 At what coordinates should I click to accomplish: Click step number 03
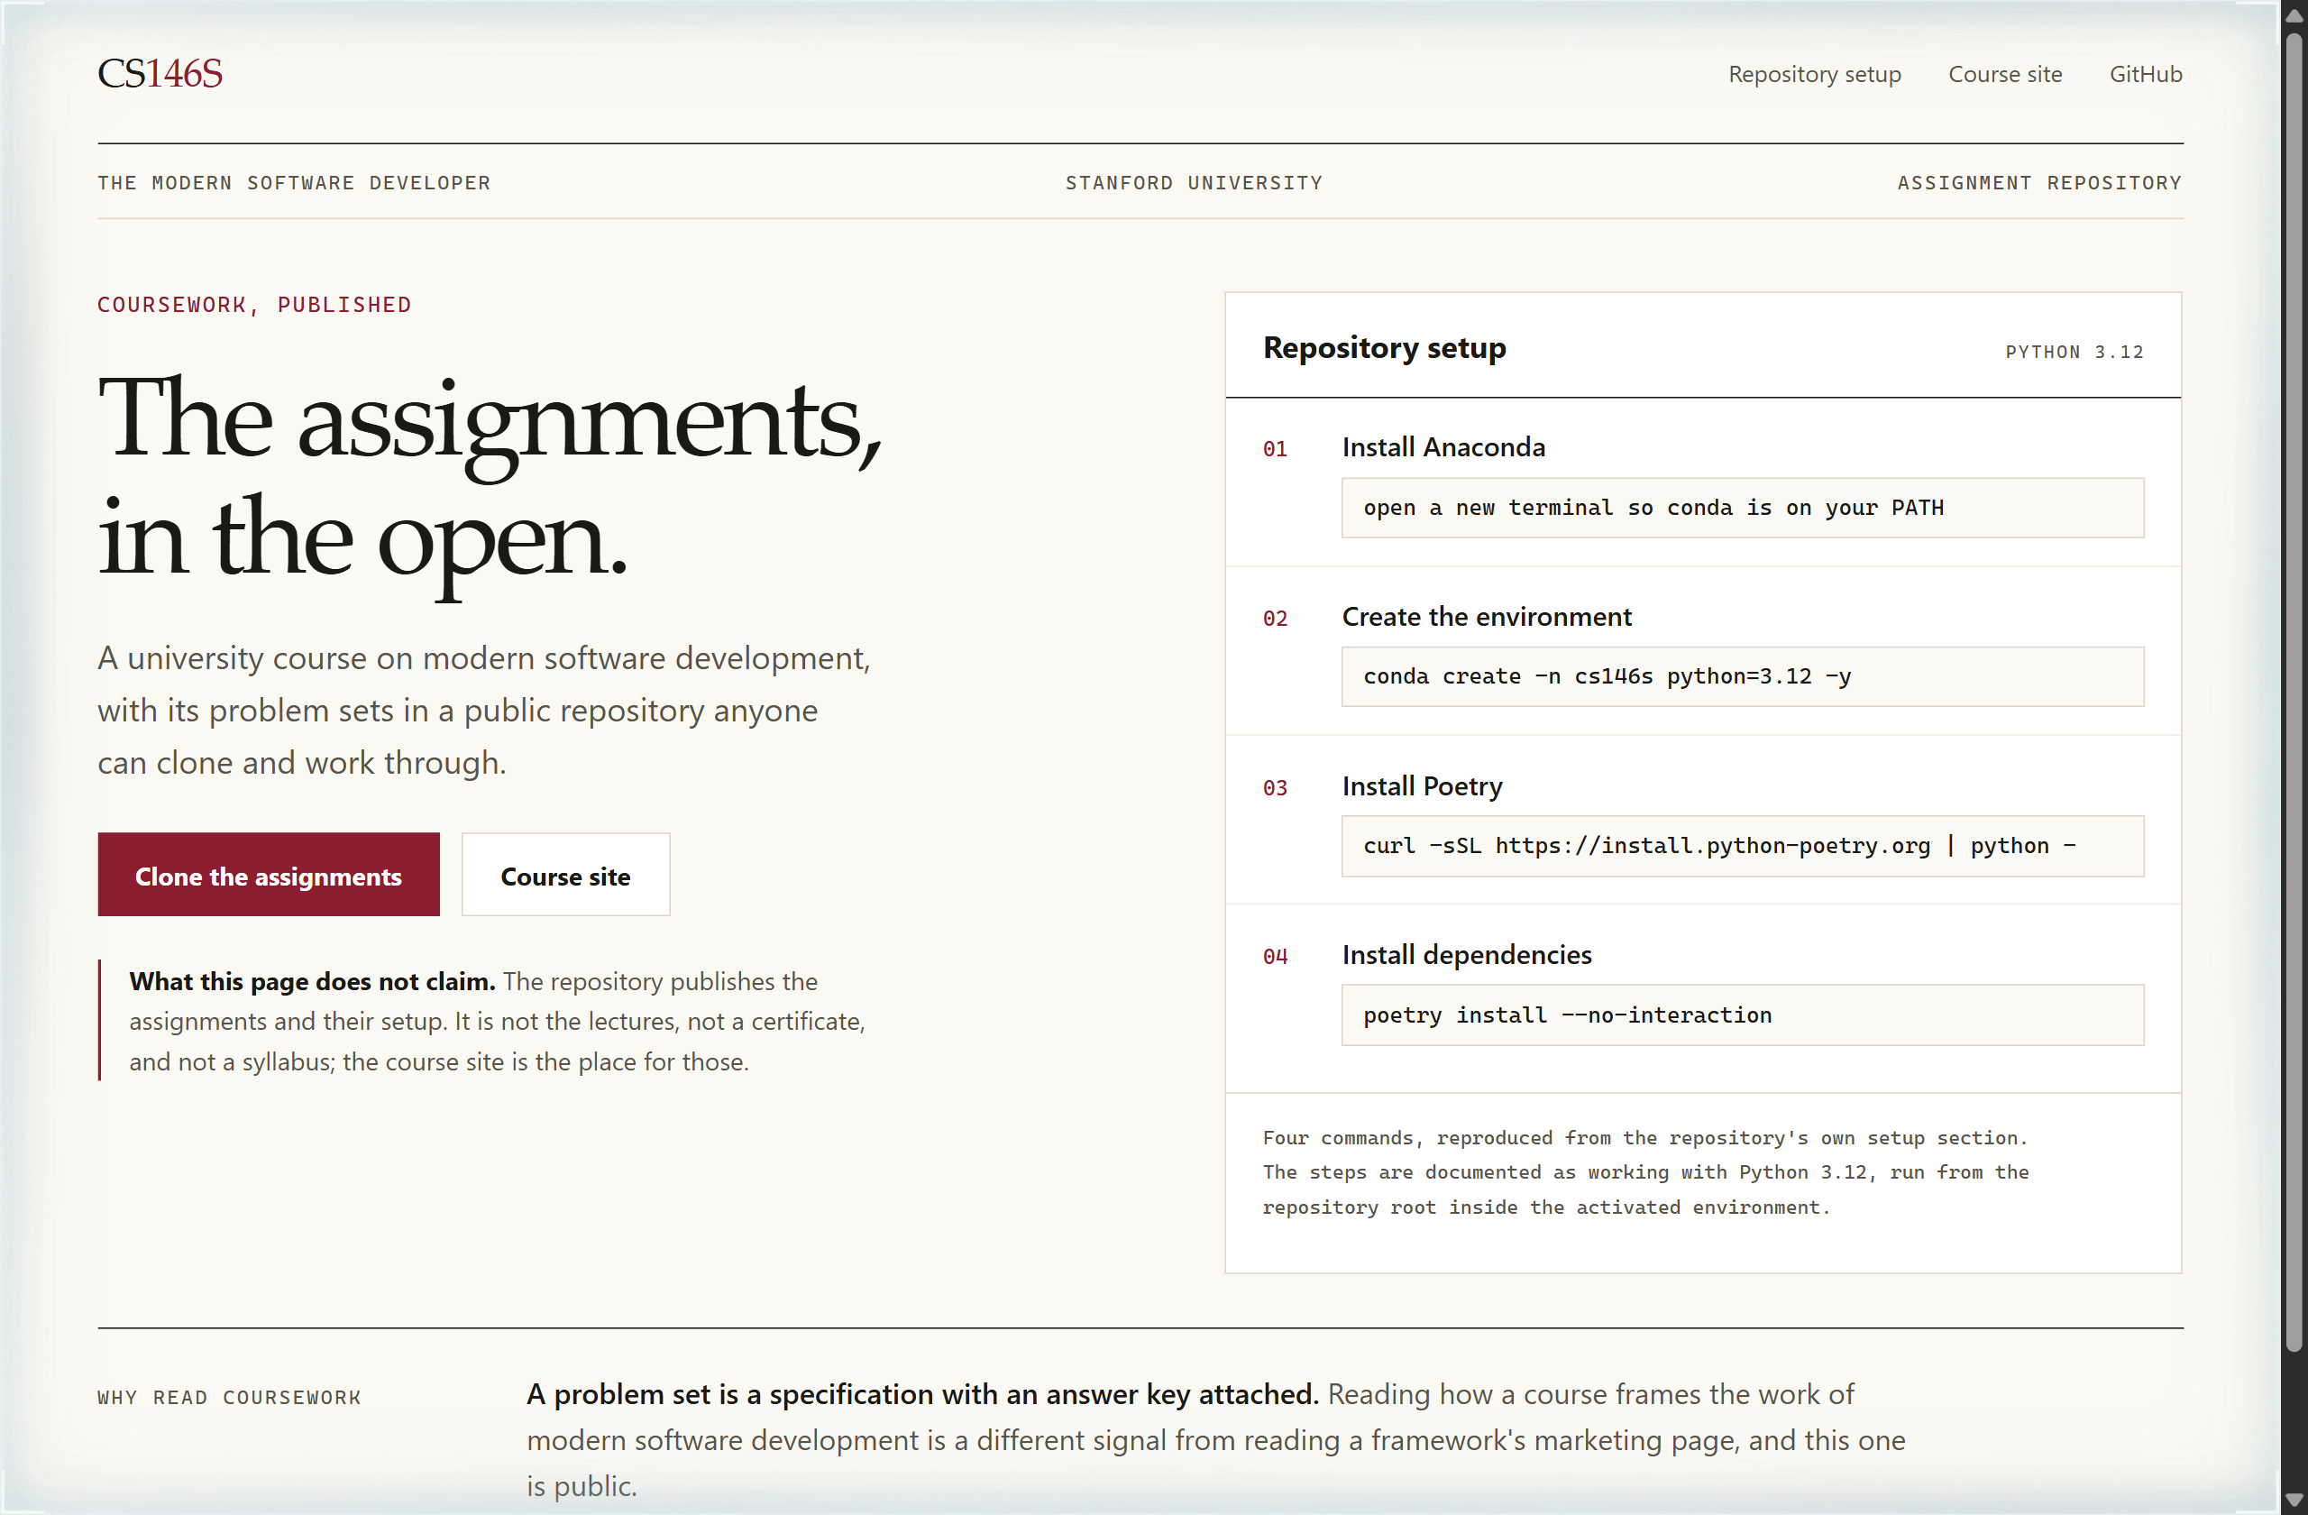click(x=1274, y=787)
